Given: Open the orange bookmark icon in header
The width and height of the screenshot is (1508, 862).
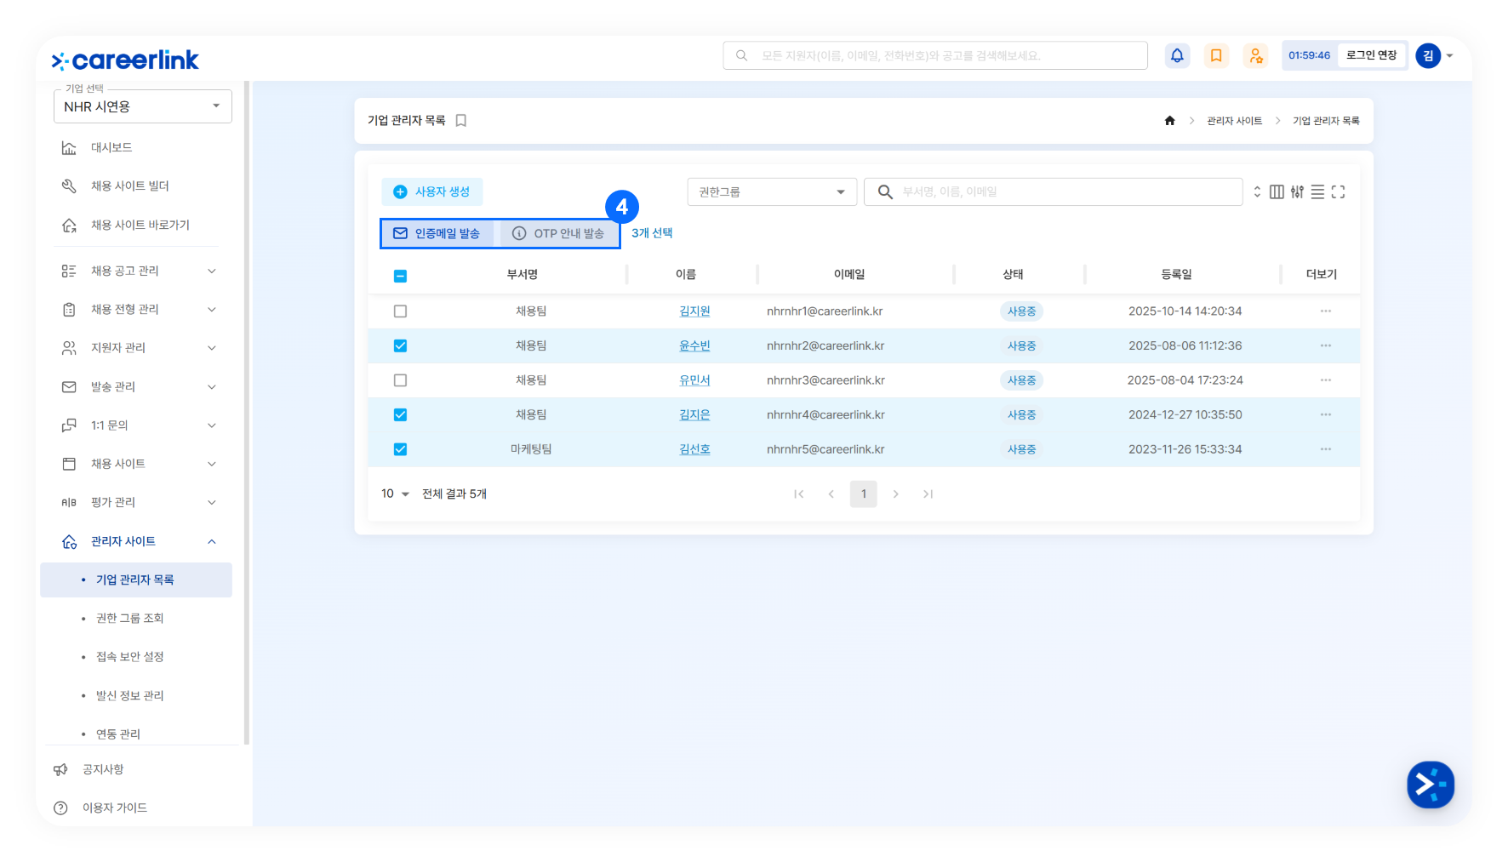Looking at the screenshot, I should tap(1216, 55).
